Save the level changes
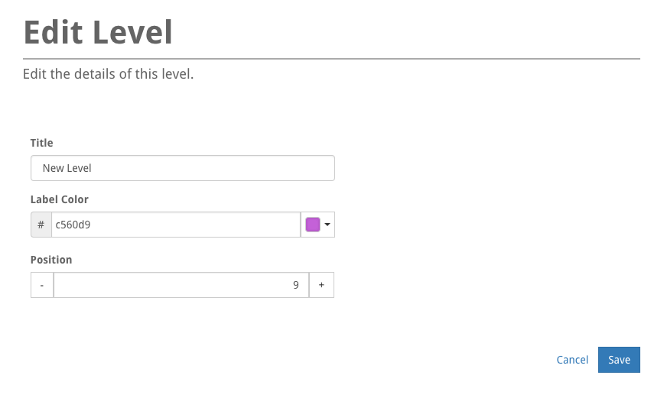This screenshot has height=401, width=664. (x=619, y=360)
